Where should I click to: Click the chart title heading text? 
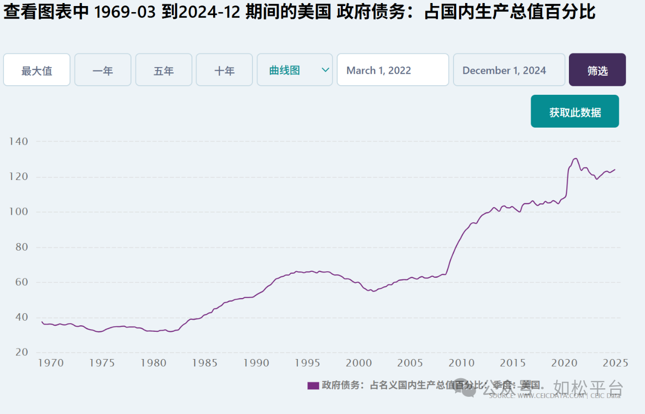point(299,12)
